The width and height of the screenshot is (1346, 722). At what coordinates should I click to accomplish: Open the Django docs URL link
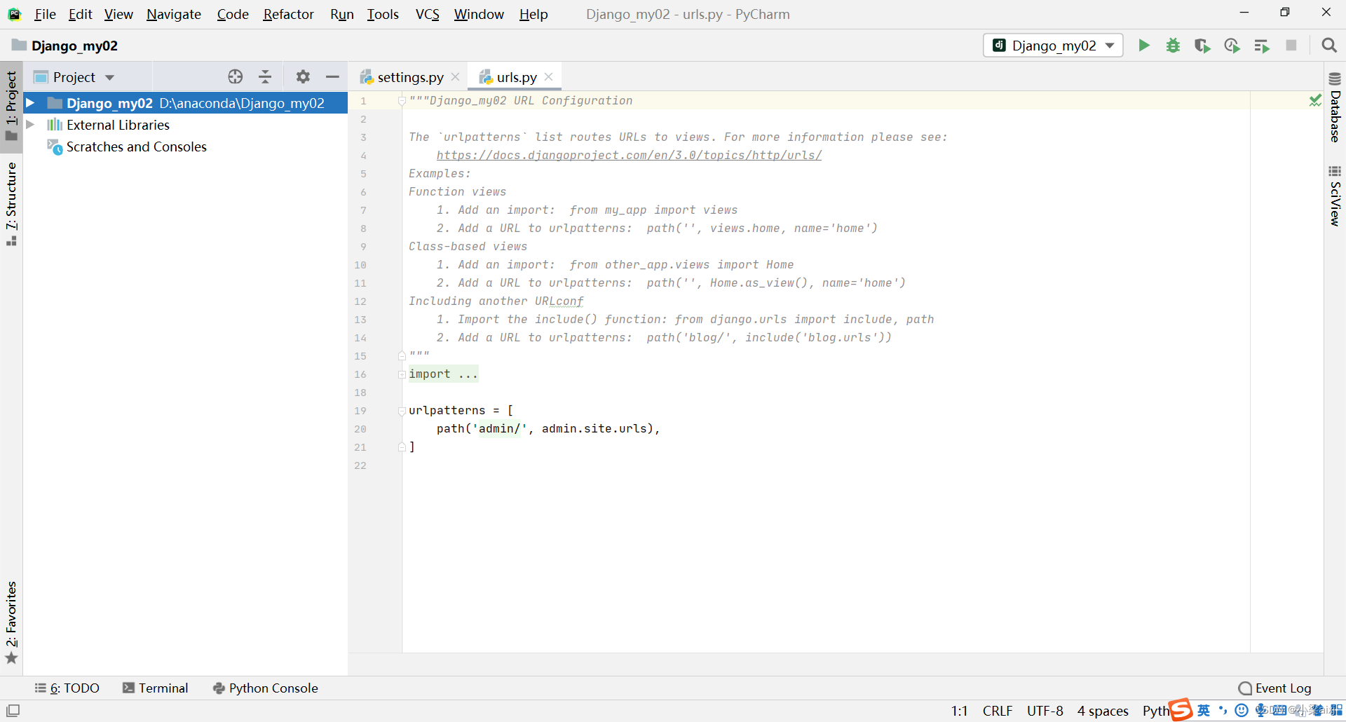[629, 155]
